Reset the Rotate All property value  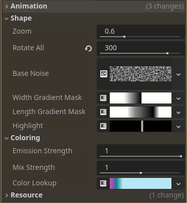click(x=88, y=49)
